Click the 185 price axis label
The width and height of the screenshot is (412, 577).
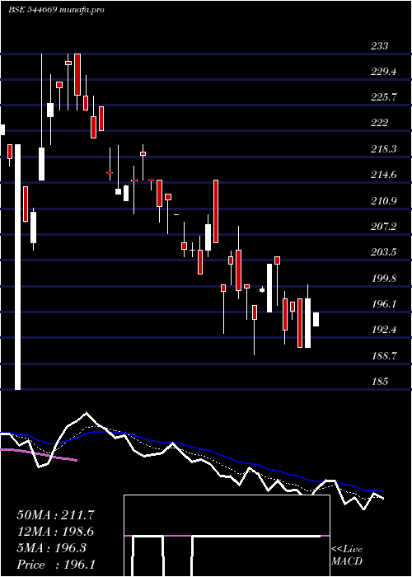click(x=379, y=381)
